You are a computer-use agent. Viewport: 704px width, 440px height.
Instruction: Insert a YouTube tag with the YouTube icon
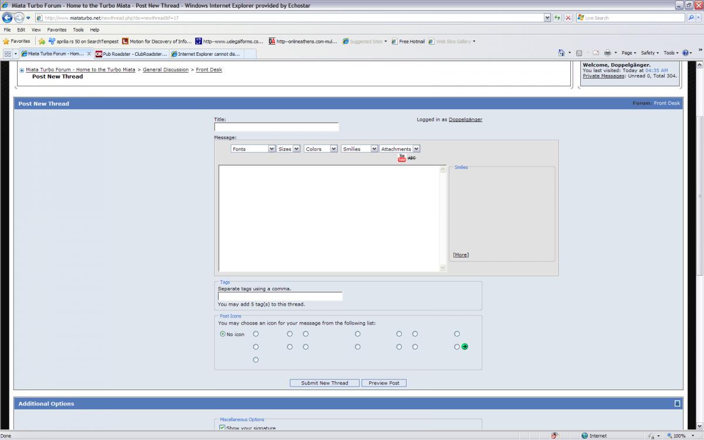coord(402,158)
